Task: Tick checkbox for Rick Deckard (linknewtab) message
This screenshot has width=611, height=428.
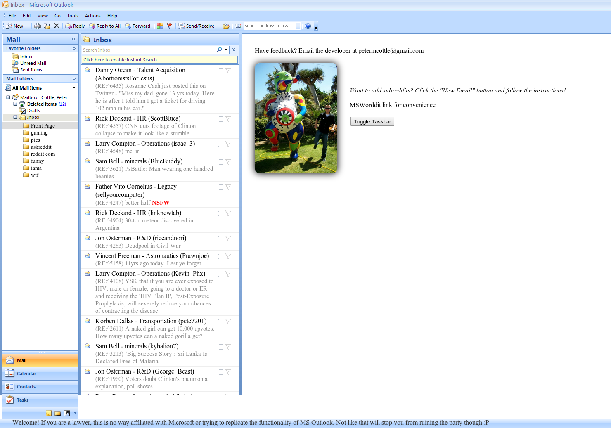Action: [220, 214]
